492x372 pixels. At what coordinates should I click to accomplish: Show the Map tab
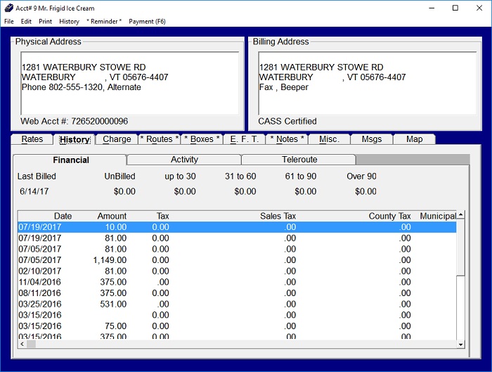point(414,139)
